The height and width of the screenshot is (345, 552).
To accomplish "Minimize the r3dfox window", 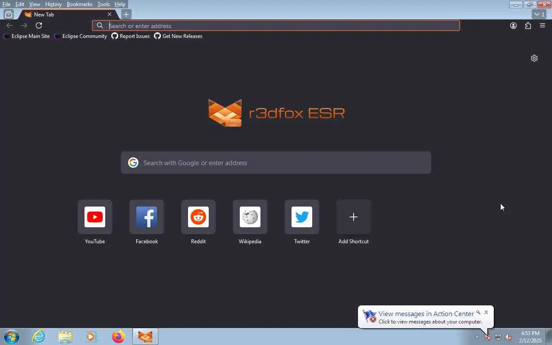I will click(515, 4).
